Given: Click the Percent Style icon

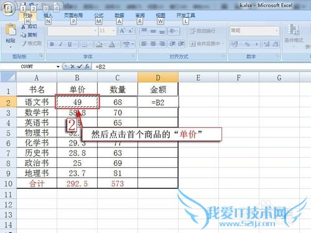Looking at the screenshot, I should (248, 44).
